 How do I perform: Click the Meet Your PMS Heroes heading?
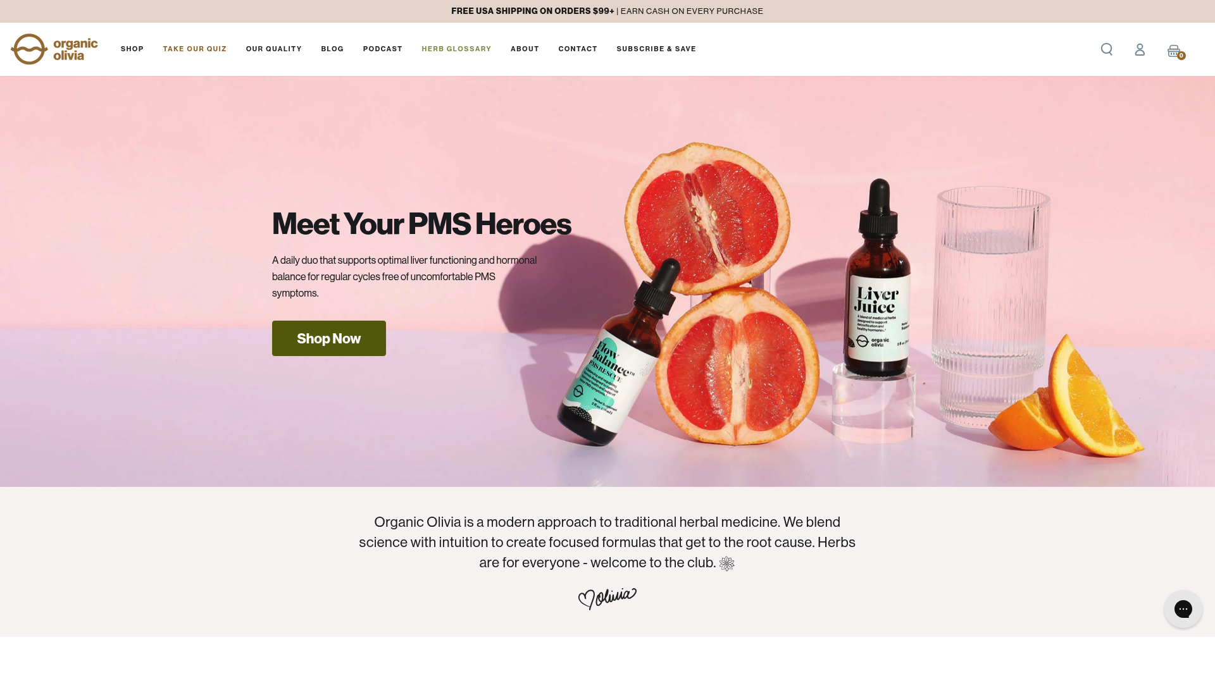[421, 224]
